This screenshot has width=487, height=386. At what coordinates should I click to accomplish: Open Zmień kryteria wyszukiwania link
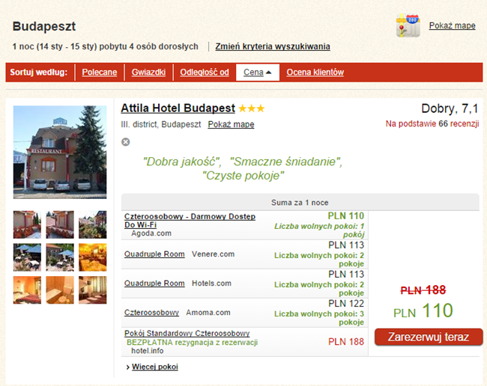pos(272,46)
